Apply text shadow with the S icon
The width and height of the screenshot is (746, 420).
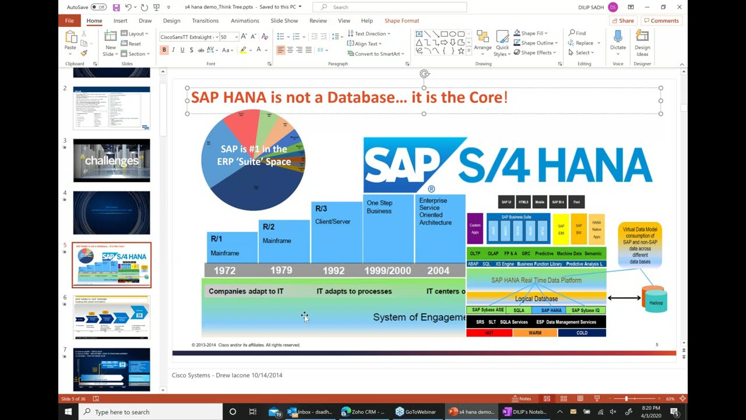coord(191,50)
